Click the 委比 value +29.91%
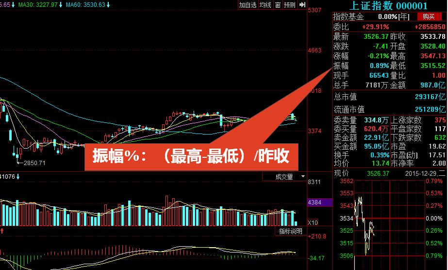Screen dimensions: 448x270 coord(375,27)
